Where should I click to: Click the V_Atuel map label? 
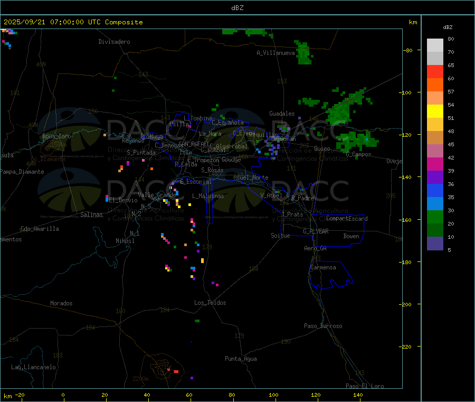click(x=271, y=195)
